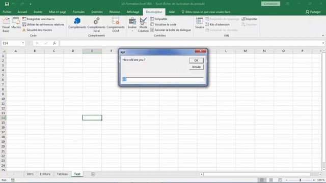The width and height of the screenshot is (326, 183).
Task: Redo the last action
Action: 22,4
